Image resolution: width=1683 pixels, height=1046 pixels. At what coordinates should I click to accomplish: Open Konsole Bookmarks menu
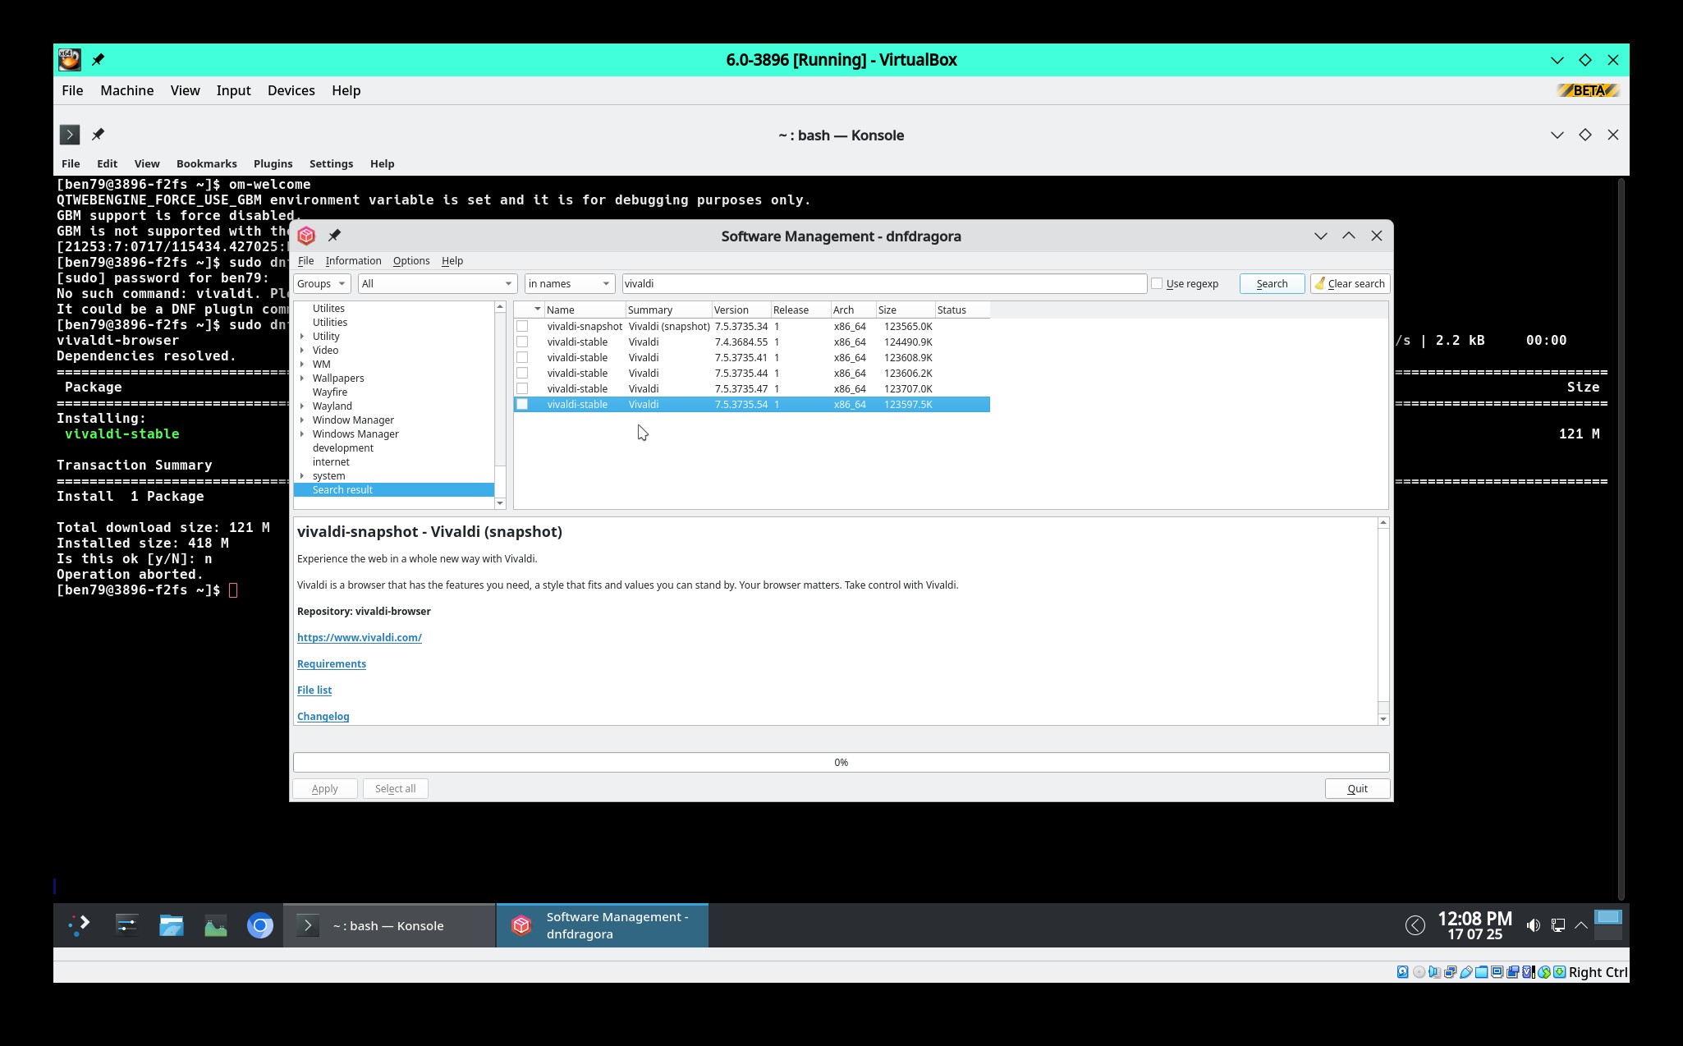[x=206, y=163]
